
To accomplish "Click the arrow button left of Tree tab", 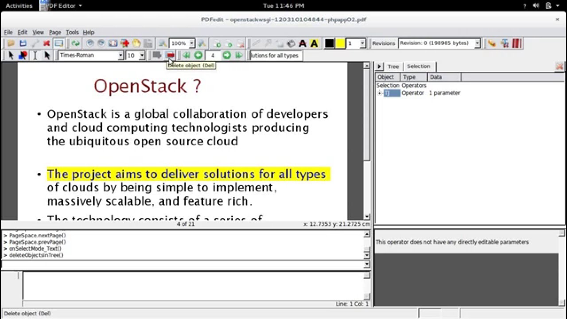I will pos(379,66).
